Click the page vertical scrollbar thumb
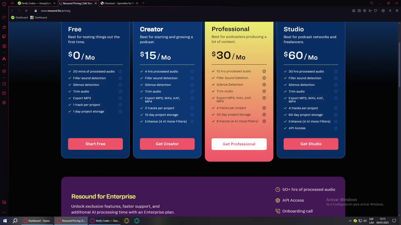The image size is (401, 225). click(399, 65)
